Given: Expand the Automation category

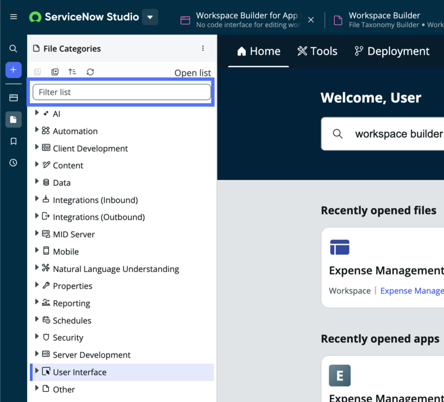Looking at the screenshot, I should click(36, 130).
